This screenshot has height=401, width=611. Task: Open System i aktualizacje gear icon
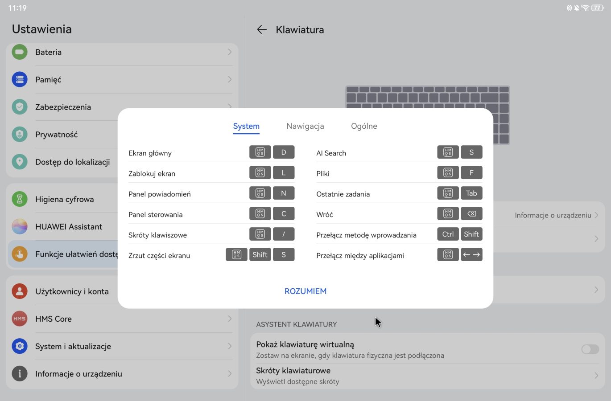(x=20, y=346)
